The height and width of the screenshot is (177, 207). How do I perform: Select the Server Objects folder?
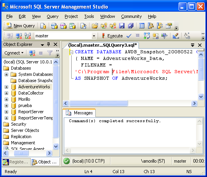[x=21, y=130]
